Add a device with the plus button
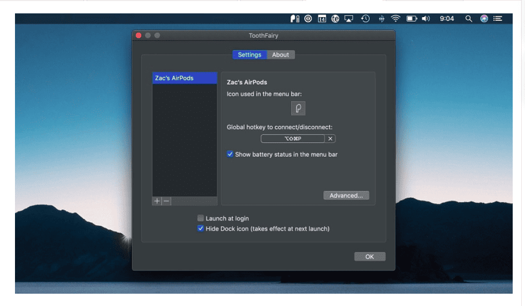525x306 pixels. tap(157, 201)
